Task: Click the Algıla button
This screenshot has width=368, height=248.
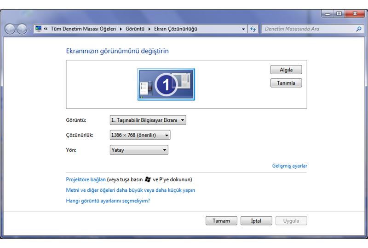Action: click(x=286, y=70)
